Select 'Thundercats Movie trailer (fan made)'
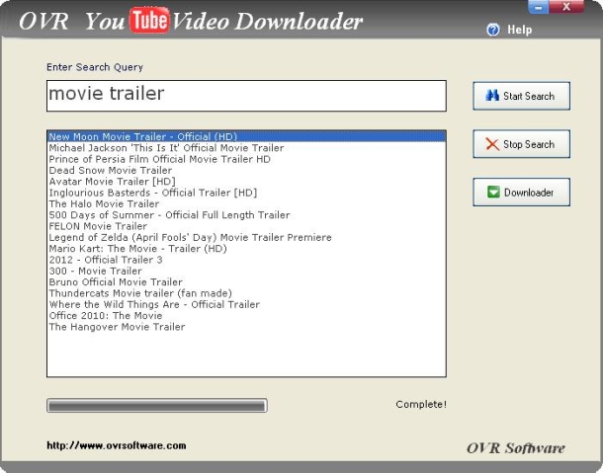The image size is (603, 473). [x=246, y=293]
